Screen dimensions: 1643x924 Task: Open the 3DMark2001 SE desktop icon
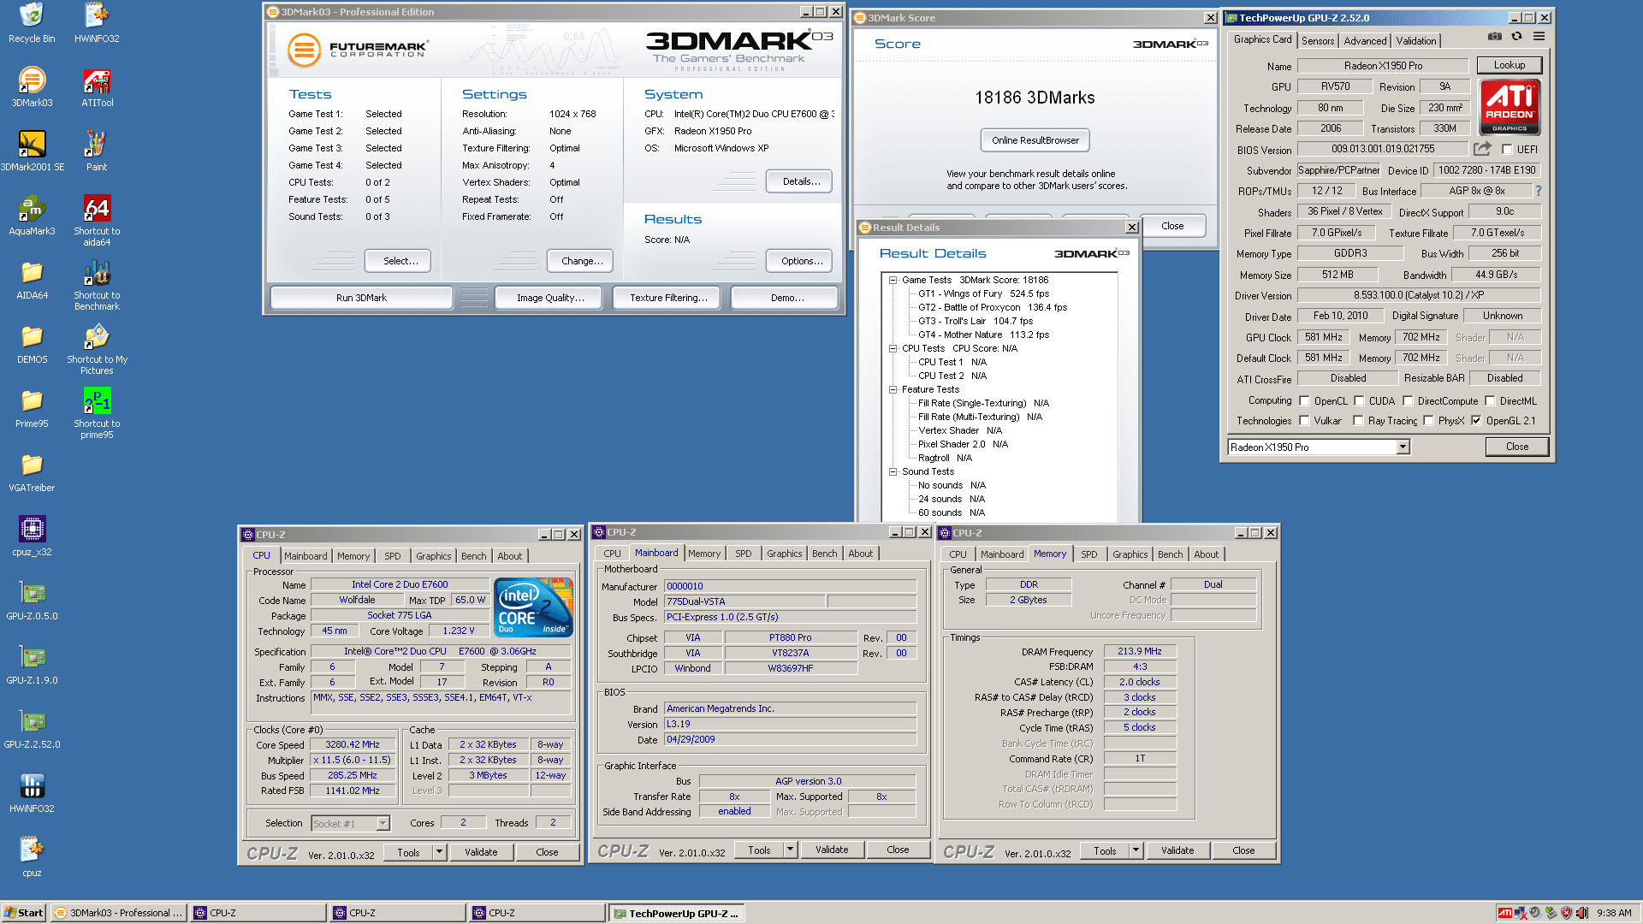32,151
